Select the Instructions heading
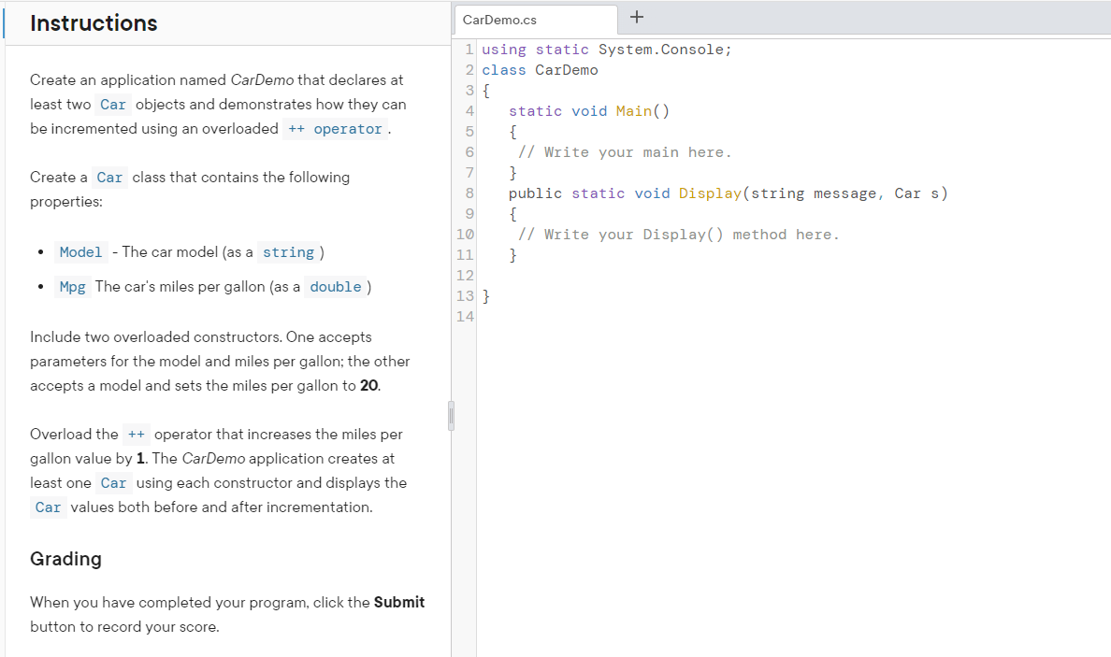1111x657 pixels. 93,23
